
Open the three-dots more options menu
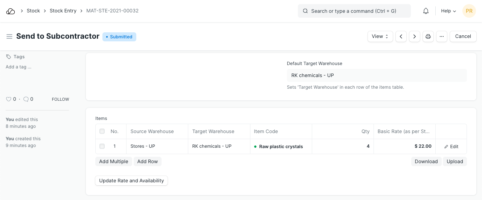coord(442,36)
